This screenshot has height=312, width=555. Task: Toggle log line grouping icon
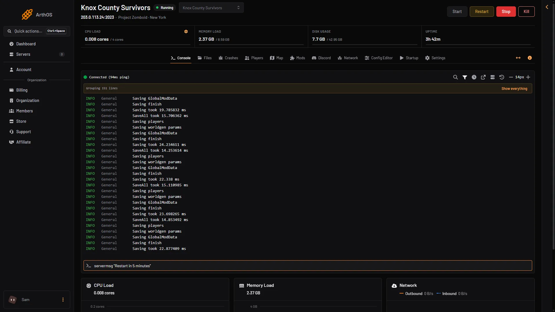click(x=492, y=77)
